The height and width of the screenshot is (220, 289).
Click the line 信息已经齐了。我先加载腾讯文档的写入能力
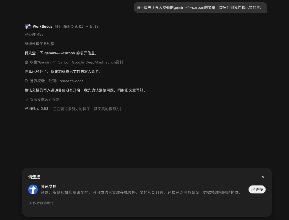pyautogui.click(x=63, y=71)
